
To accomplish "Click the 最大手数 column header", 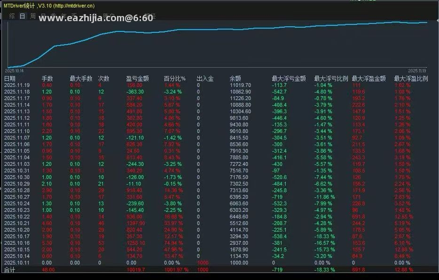I will pyautogui.click(x=81, y=78).
